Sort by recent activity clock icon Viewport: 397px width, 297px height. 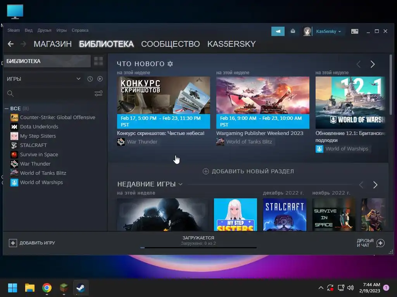tap(90, 79)
